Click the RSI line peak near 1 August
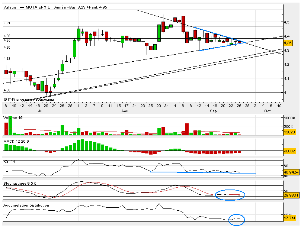This screenshot has width=304, height=230. pos(79,160)
